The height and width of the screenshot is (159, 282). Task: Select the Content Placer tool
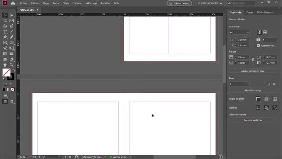(x=11, y=26)
